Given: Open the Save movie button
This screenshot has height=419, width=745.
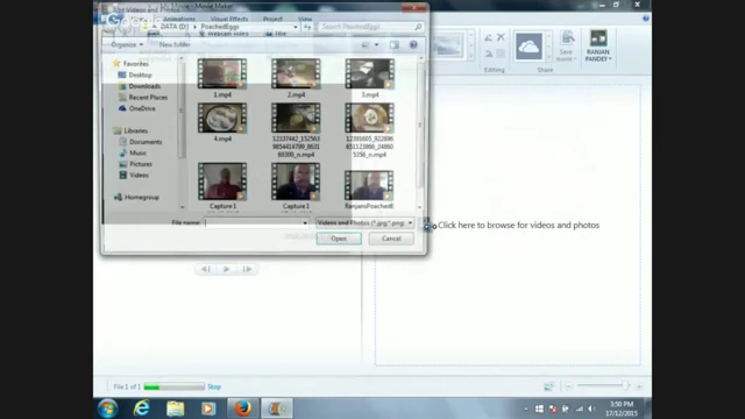Looking at the screenshot, I should coord(566,47).
